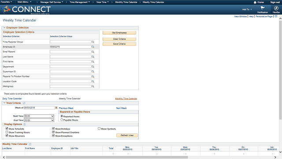The width and height of the screenshot is (282, 159).
Task: Toggle Show Exceptions checkbox
Action: pos(53,136)
